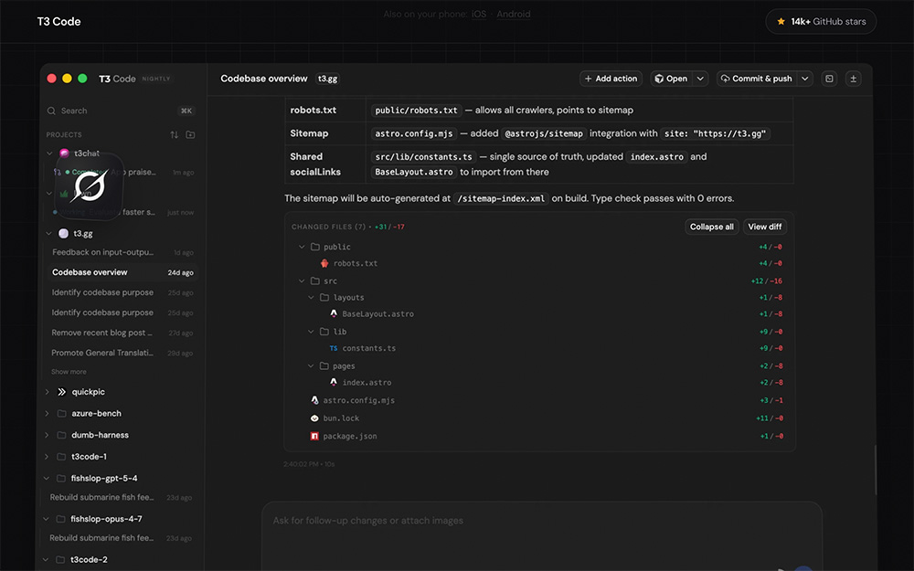Click the bun icon beside bun.lock
This screenshot has height=571, width=914.
pyautogui.click(x=314, y=418)
